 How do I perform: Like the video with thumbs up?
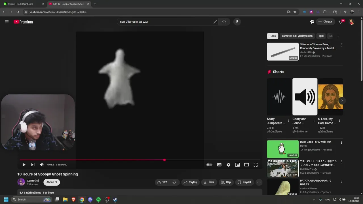pyautogui.click(x=162, y=182)
